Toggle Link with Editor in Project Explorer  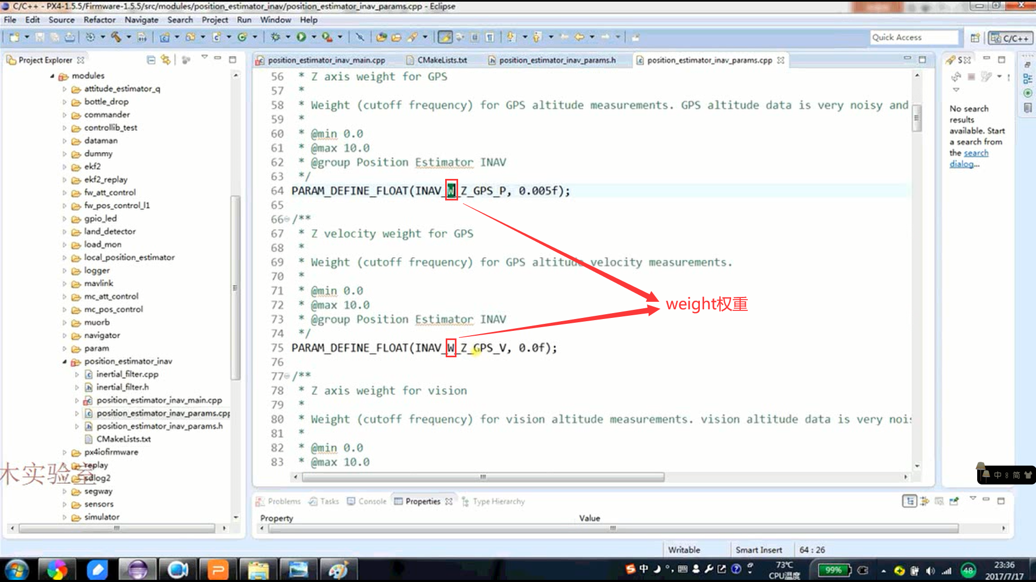[x=166, y=60]
